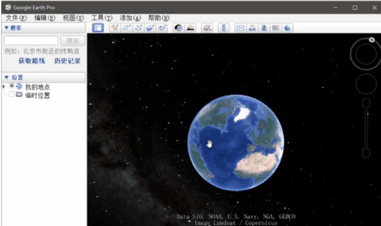This screenshot has width=381, height=226.
Task: Select 临时位置 tree item label
Action: (38, 95)
